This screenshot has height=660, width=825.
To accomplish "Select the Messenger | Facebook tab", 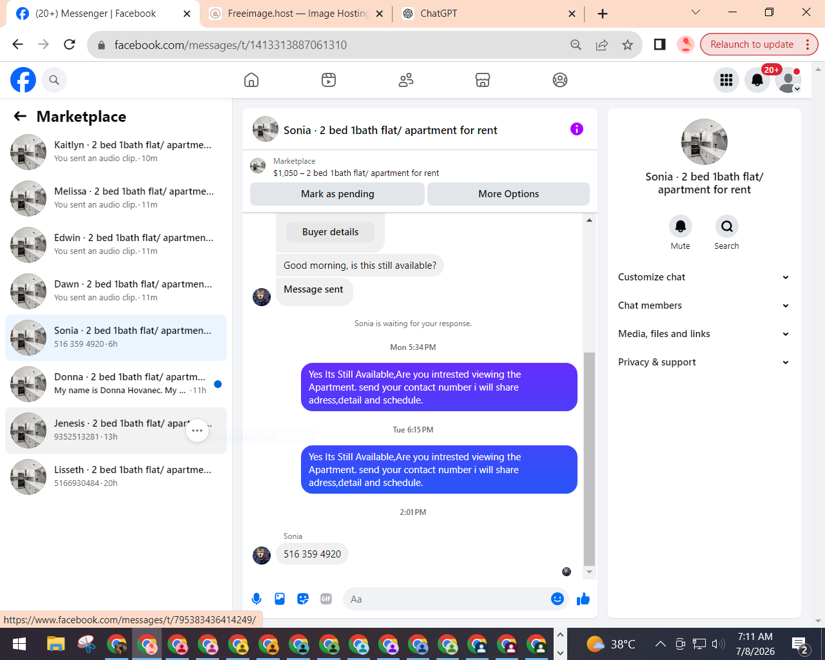I will 103,14.
